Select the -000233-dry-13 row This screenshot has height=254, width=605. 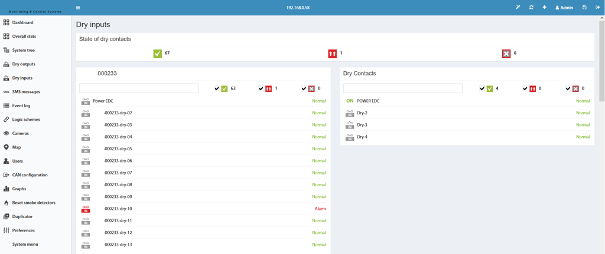point(203,245)
